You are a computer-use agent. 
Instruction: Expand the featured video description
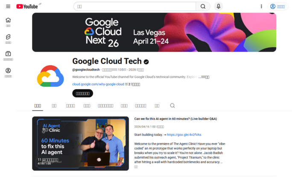point(136,167)
